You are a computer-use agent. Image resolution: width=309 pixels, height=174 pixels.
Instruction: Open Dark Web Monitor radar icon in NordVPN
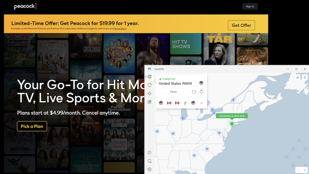coord(150,102)
